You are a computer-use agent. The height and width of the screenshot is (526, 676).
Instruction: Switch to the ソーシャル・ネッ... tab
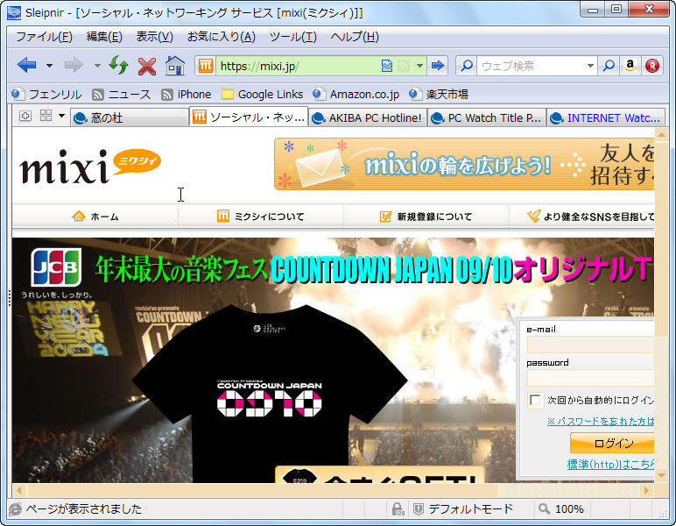249,117
